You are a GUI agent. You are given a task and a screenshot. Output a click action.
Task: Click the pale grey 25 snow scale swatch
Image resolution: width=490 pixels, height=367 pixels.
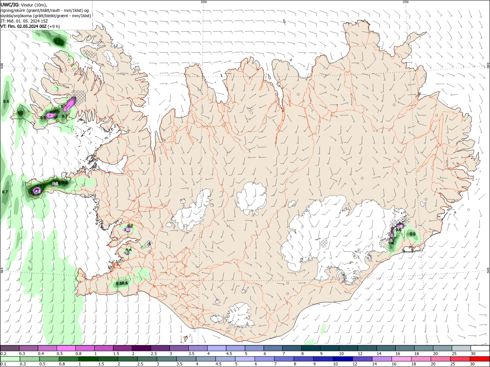click(x=461, y=348)
